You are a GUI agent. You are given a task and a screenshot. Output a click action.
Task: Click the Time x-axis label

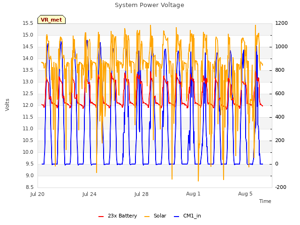point(265,201)
